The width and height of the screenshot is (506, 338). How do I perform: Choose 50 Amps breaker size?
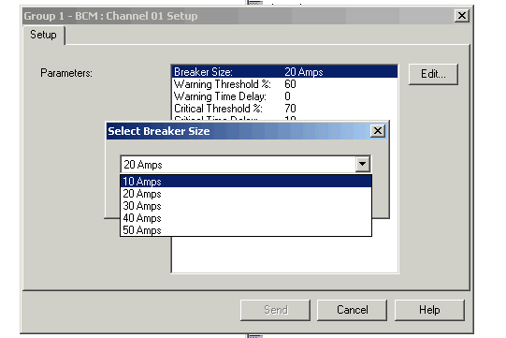[246, 230]
